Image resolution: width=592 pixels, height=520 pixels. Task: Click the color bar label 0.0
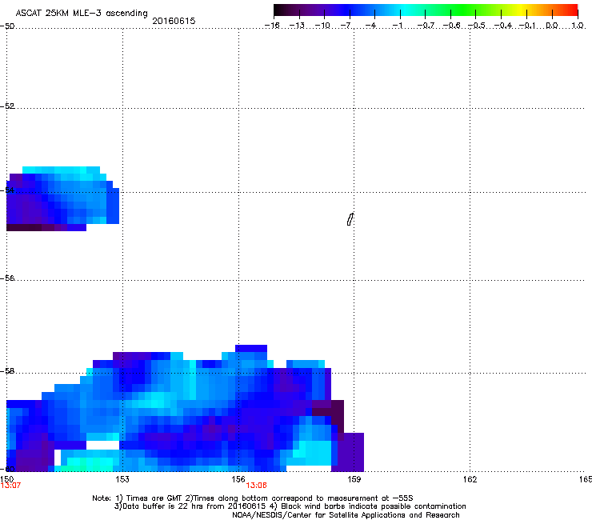click(552, 26)
